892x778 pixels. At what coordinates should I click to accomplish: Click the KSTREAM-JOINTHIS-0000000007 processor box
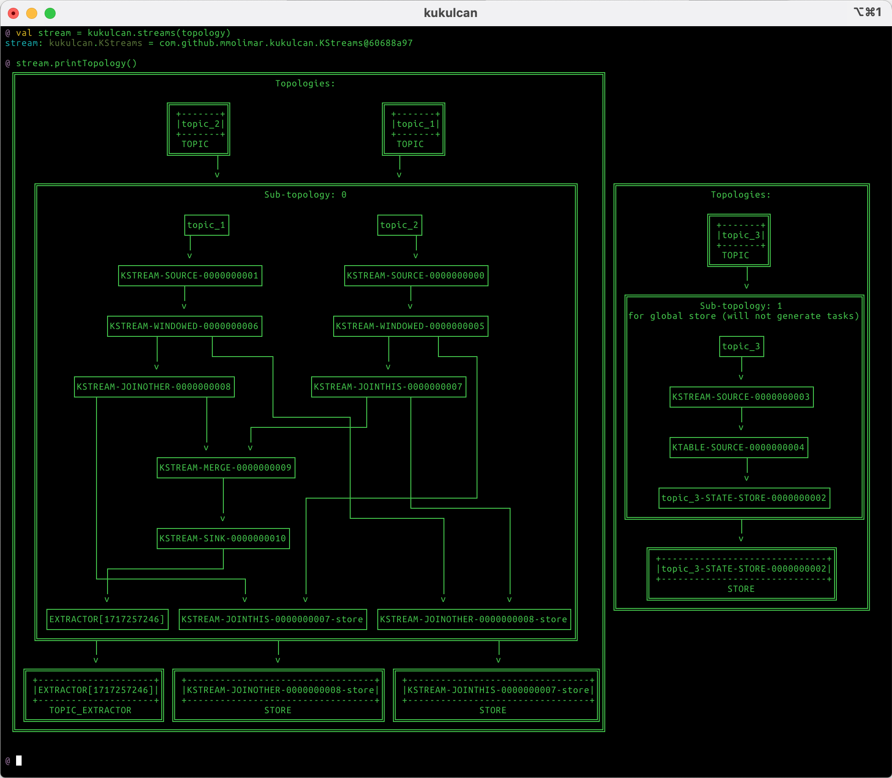coord(388,387)
